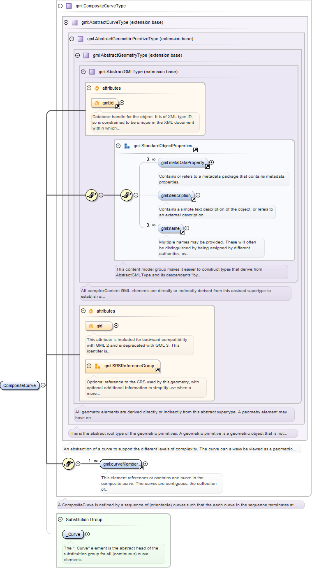Image resolution: width=312 pixels, height=568 pixels.
Task: Click the @ icon of upper attributes box
Action: click(97, 88)
